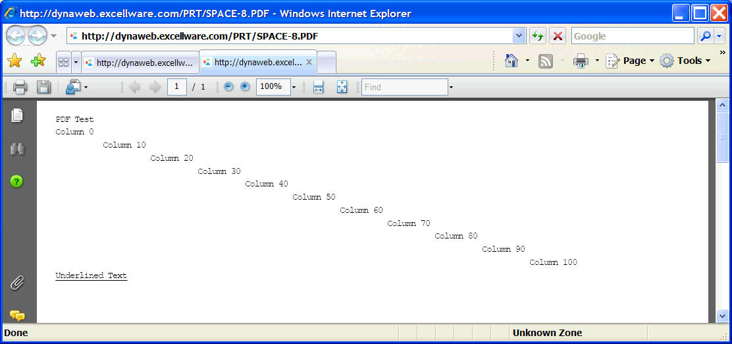Viewport: 732px width, 344px height.
Task: Click the Fit Width scrolling icon
Action: coord(319,87)
